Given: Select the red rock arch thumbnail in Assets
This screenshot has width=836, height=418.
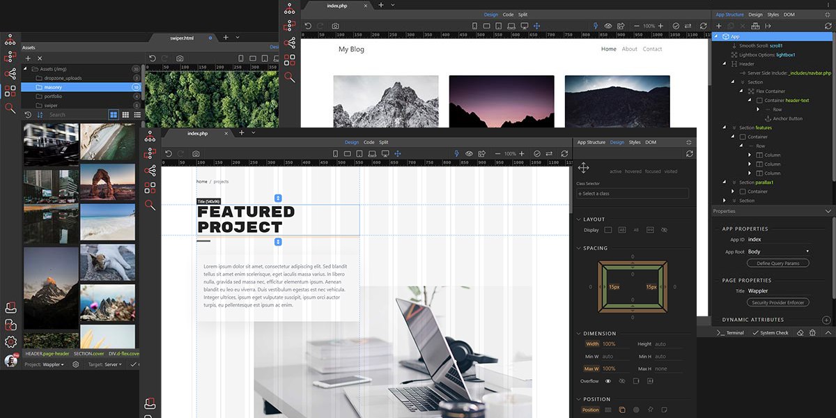Looking at the screenshot, I should 107,182.
